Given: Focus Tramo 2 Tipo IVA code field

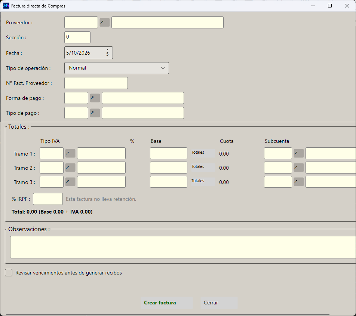Looking at the screenshot, I should coord(52,168).
